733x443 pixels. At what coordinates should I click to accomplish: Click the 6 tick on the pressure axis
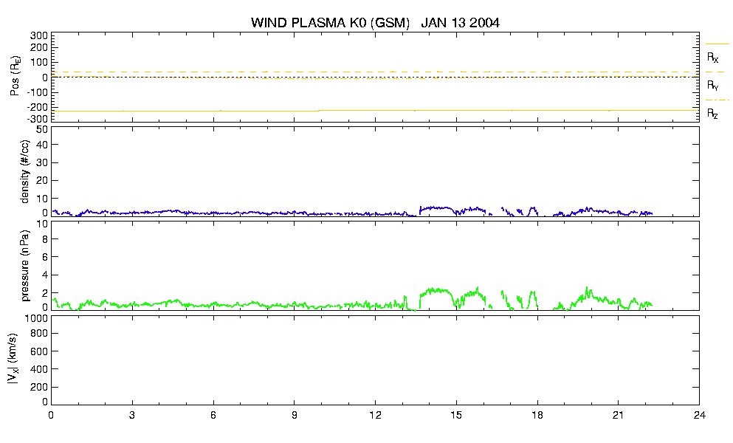point(45,257)
